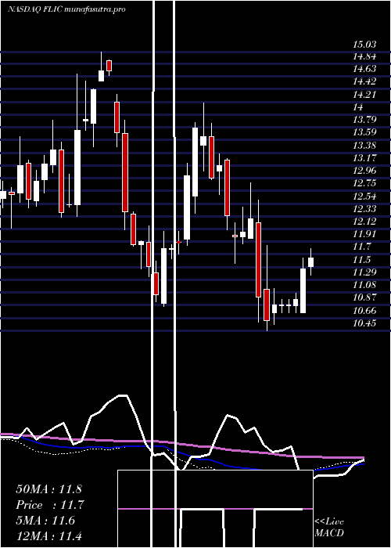Click the 15.03 price axis label
The height and width of the screenshot is (548, 391).
pyautogui.click(x=365, y=45)
